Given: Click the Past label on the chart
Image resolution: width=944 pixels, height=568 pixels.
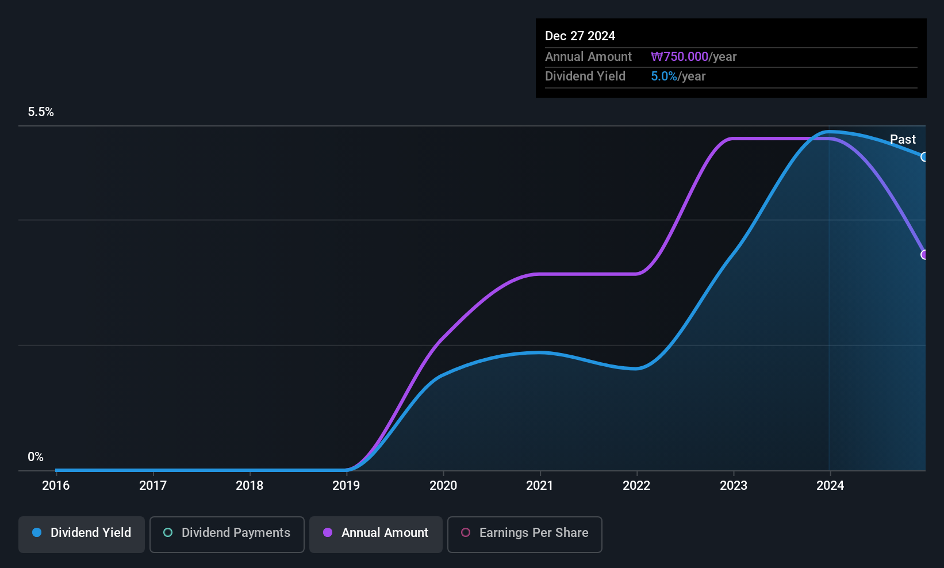Looking at the screenshot, I should (x=903, y=140).
